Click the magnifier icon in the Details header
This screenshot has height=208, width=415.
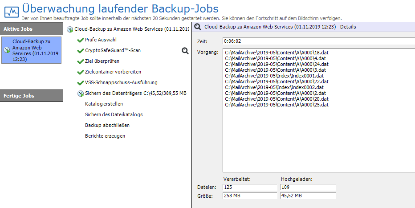tap(198, 27)
